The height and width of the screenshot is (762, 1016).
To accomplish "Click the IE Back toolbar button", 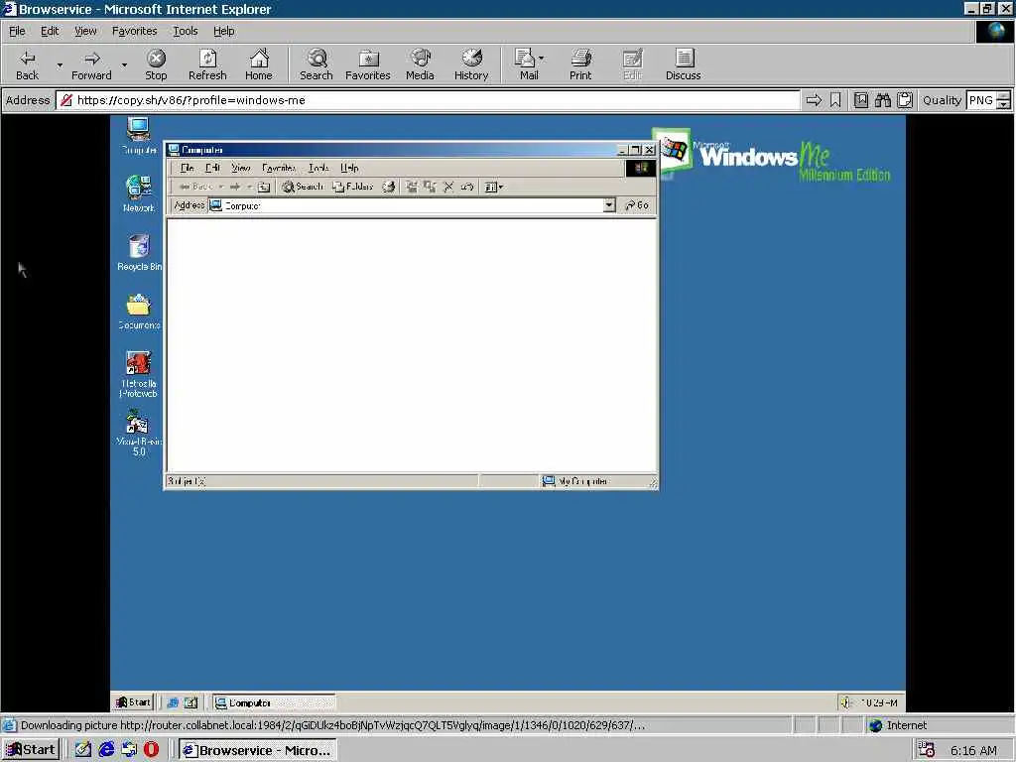I will (27, 64).
